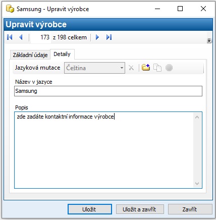
Task: Click inside the Popis text area
Action: [x=104, y=150]
